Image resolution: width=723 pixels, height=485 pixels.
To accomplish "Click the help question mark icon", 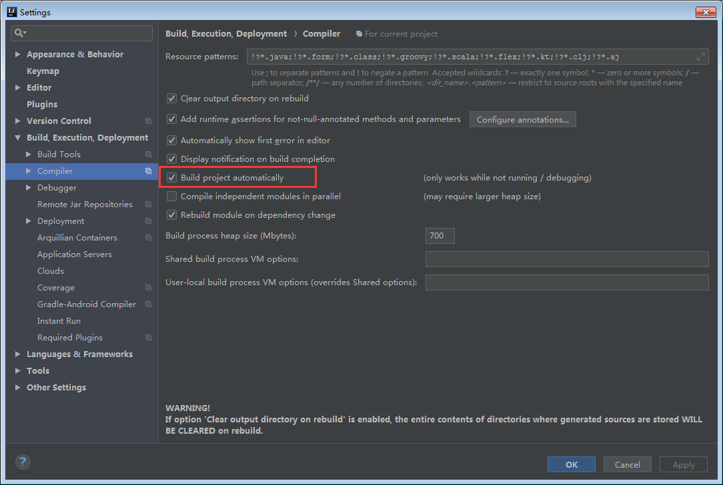I will point(22,462).
